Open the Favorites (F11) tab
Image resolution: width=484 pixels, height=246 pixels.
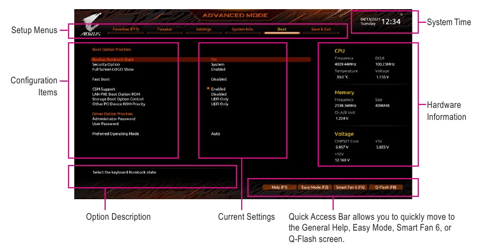(x=124, y=29)
